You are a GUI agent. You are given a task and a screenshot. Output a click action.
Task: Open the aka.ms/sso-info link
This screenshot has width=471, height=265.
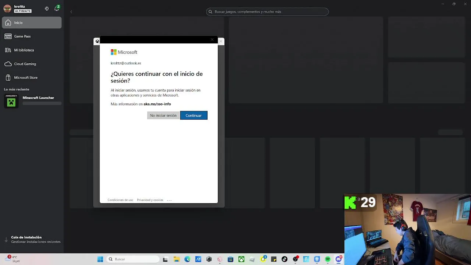157,104
